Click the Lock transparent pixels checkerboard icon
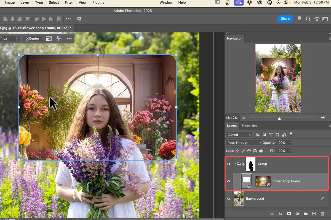 click(237, 151)
